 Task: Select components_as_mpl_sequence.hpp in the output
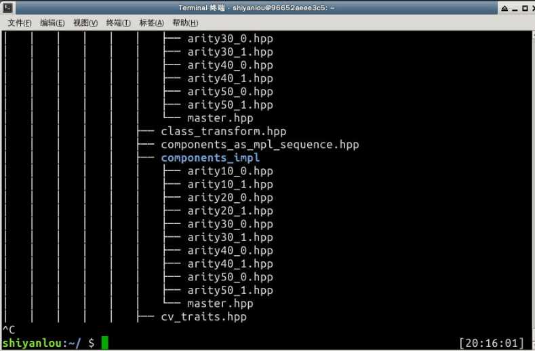(x=260, y=145)
